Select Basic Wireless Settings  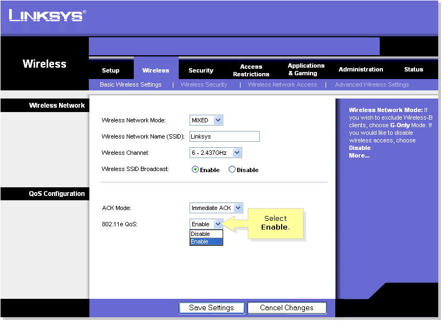tap(131, 84)
